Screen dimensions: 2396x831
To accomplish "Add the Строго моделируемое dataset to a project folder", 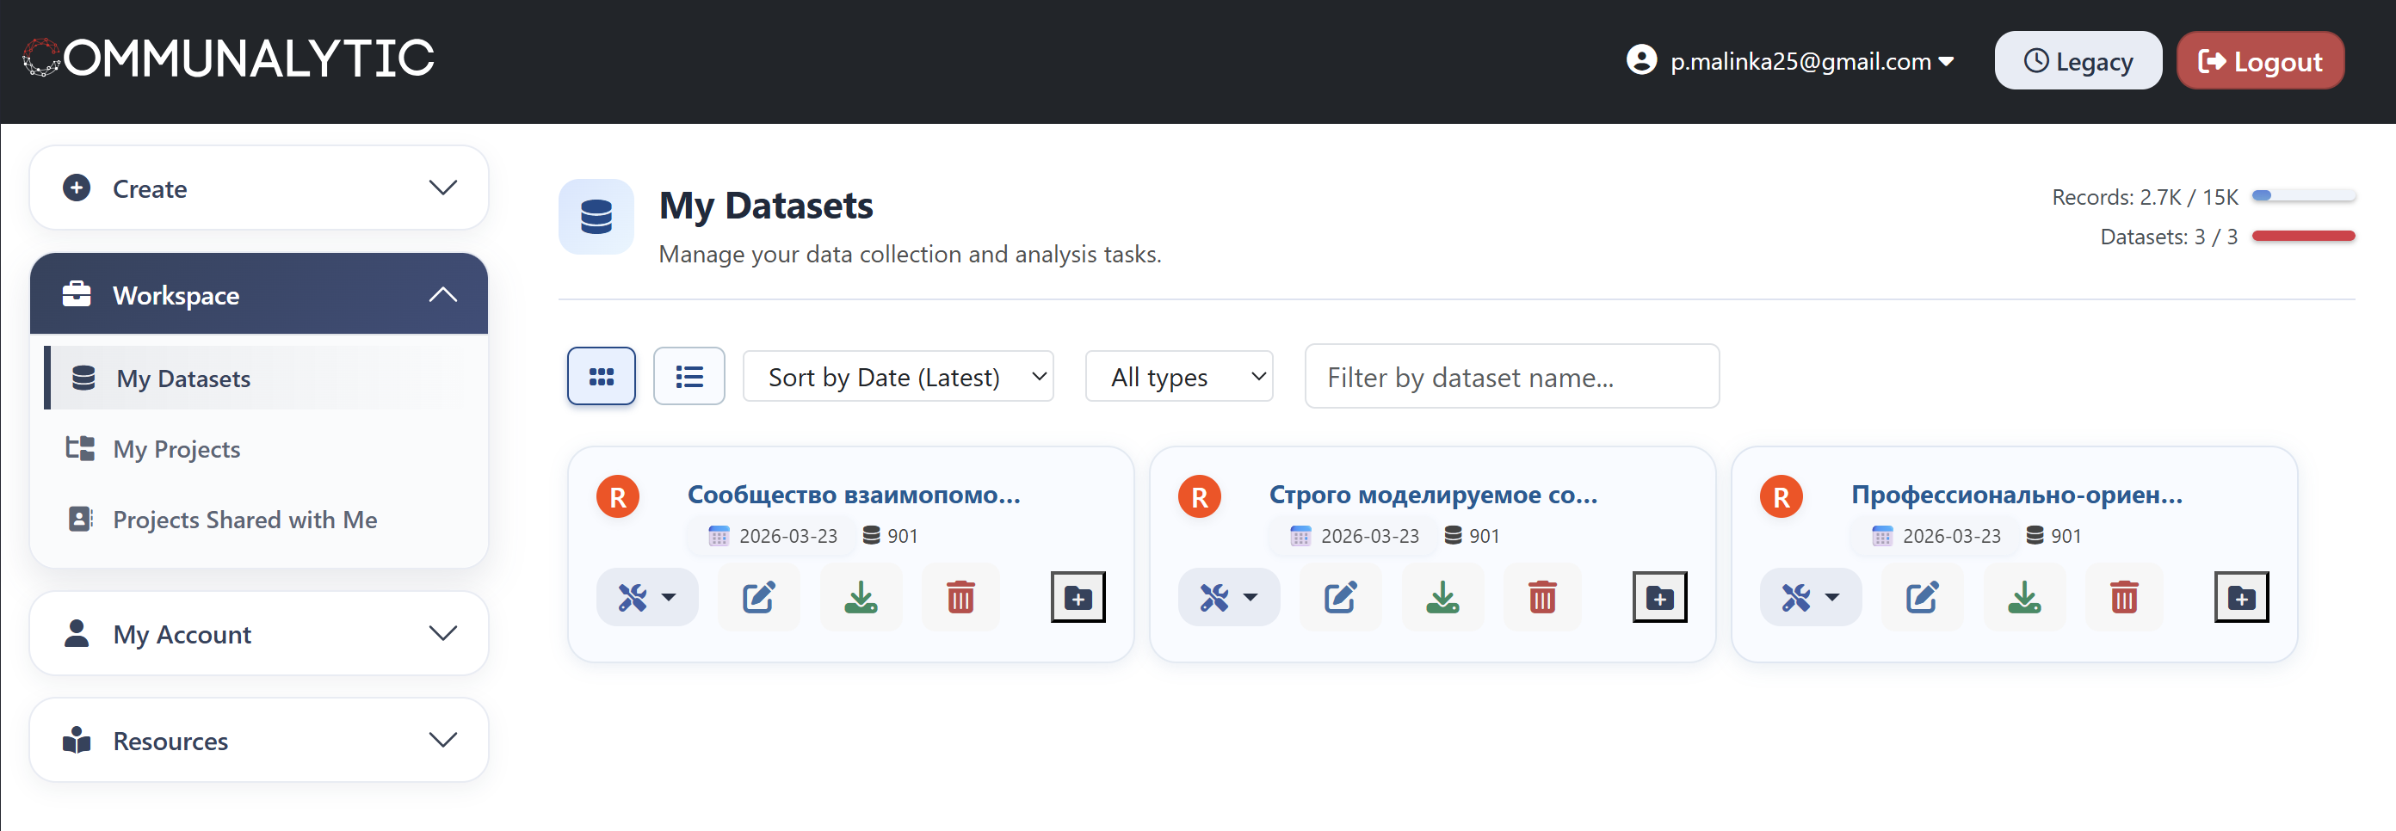I will pos(1659,597).
